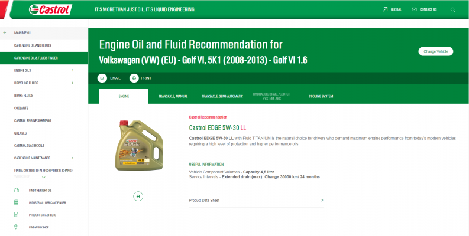Screen dimensions: 469x236
Task: Click the Castrol EDGE 5W-30 LL heading
Action: pos(218,127)
